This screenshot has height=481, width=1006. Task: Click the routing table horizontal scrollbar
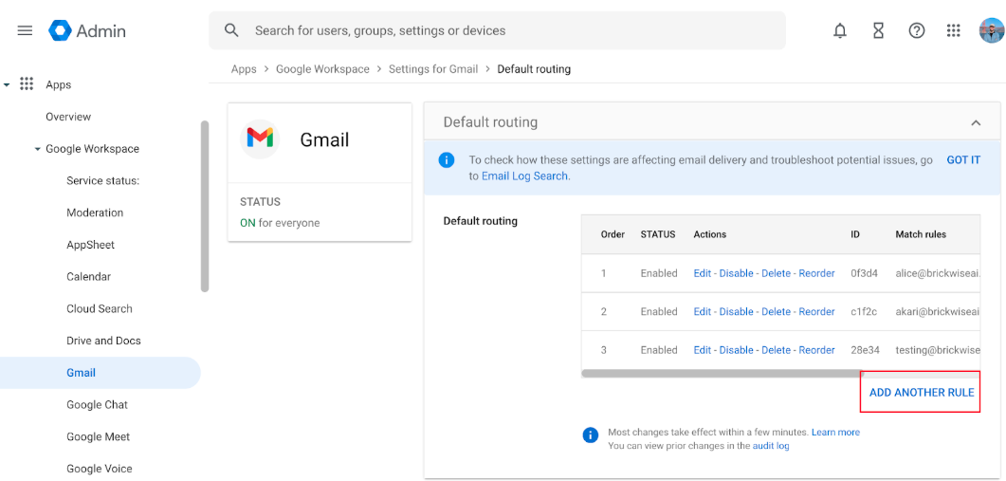pyautogui.click(x=722, y=373)
